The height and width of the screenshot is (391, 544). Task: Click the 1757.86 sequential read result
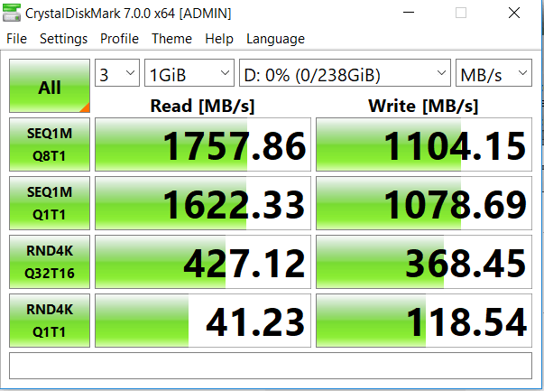click(203, 144)
